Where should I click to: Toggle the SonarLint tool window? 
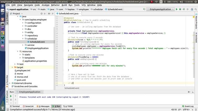click(28, 106)
